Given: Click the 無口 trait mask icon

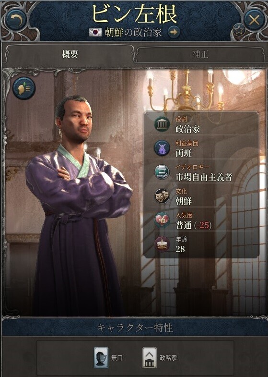Looking at the screenshot, I should pos(101,357).
